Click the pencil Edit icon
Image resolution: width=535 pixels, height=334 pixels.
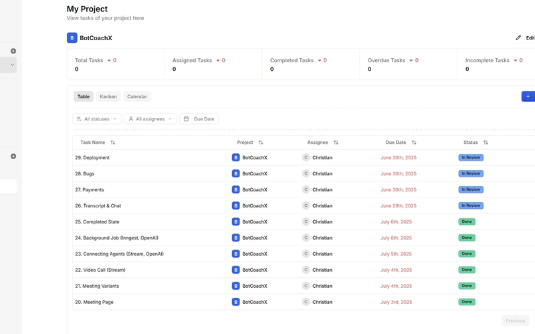tap(518, 38)
